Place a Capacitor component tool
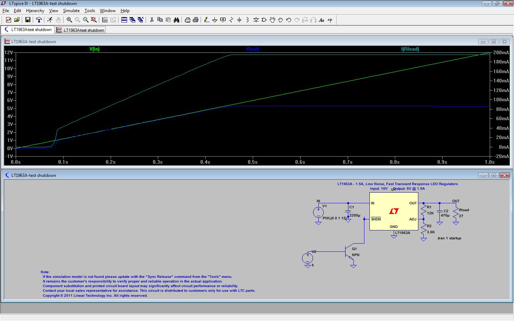The width and height of the screenshot is (514, 321). (240, 20)
